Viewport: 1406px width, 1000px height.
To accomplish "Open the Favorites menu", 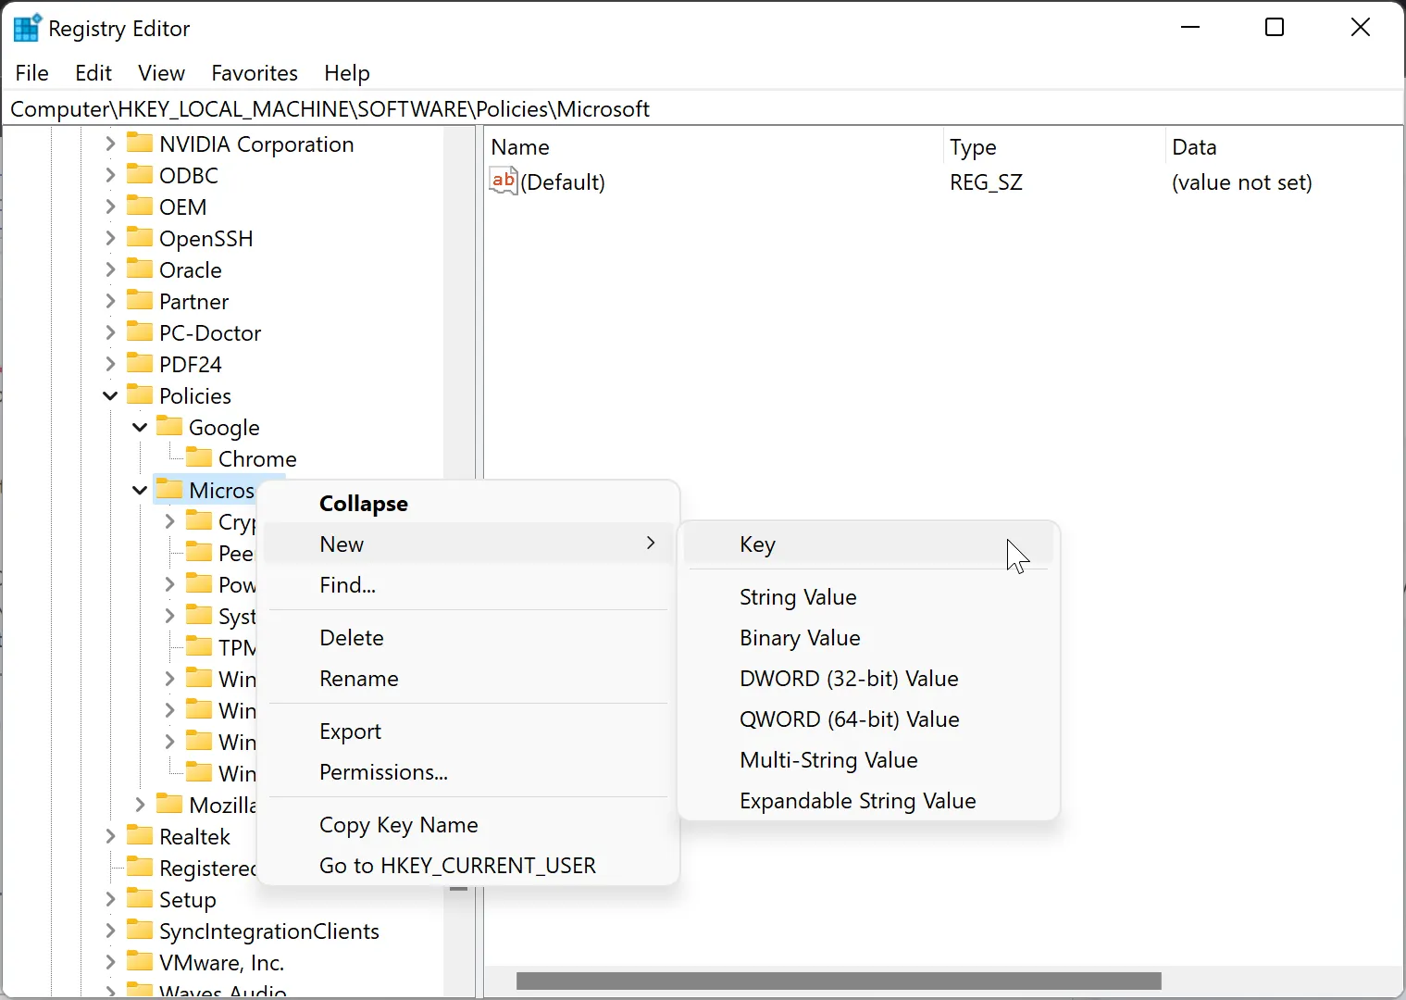I will pyautogui.click(x=254, y=73).
